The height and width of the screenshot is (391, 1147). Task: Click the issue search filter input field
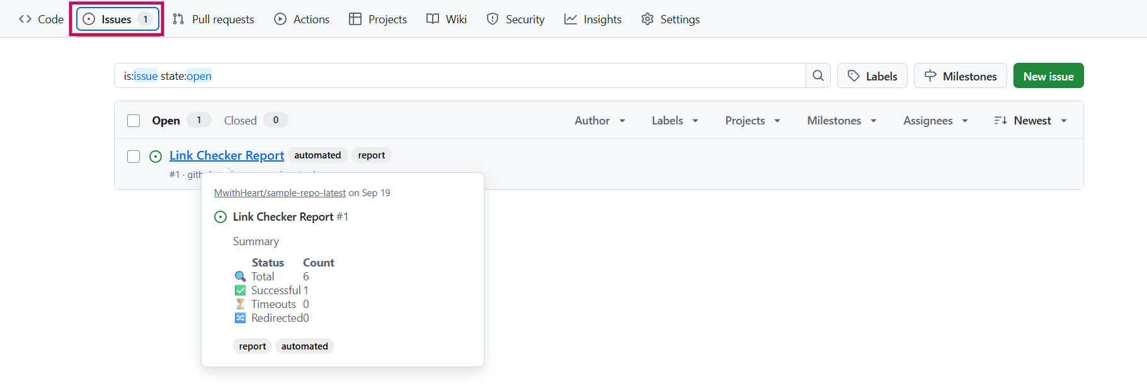460,76
